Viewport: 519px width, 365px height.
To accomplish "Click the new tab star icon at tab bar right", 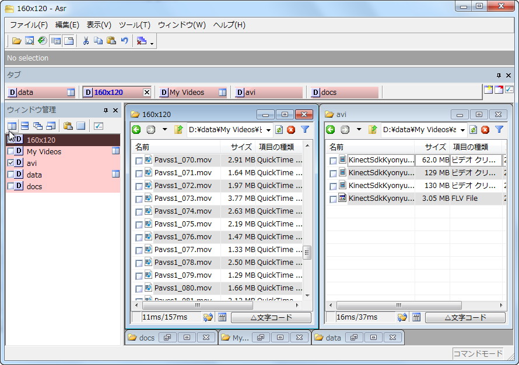I will coord(488,90).
